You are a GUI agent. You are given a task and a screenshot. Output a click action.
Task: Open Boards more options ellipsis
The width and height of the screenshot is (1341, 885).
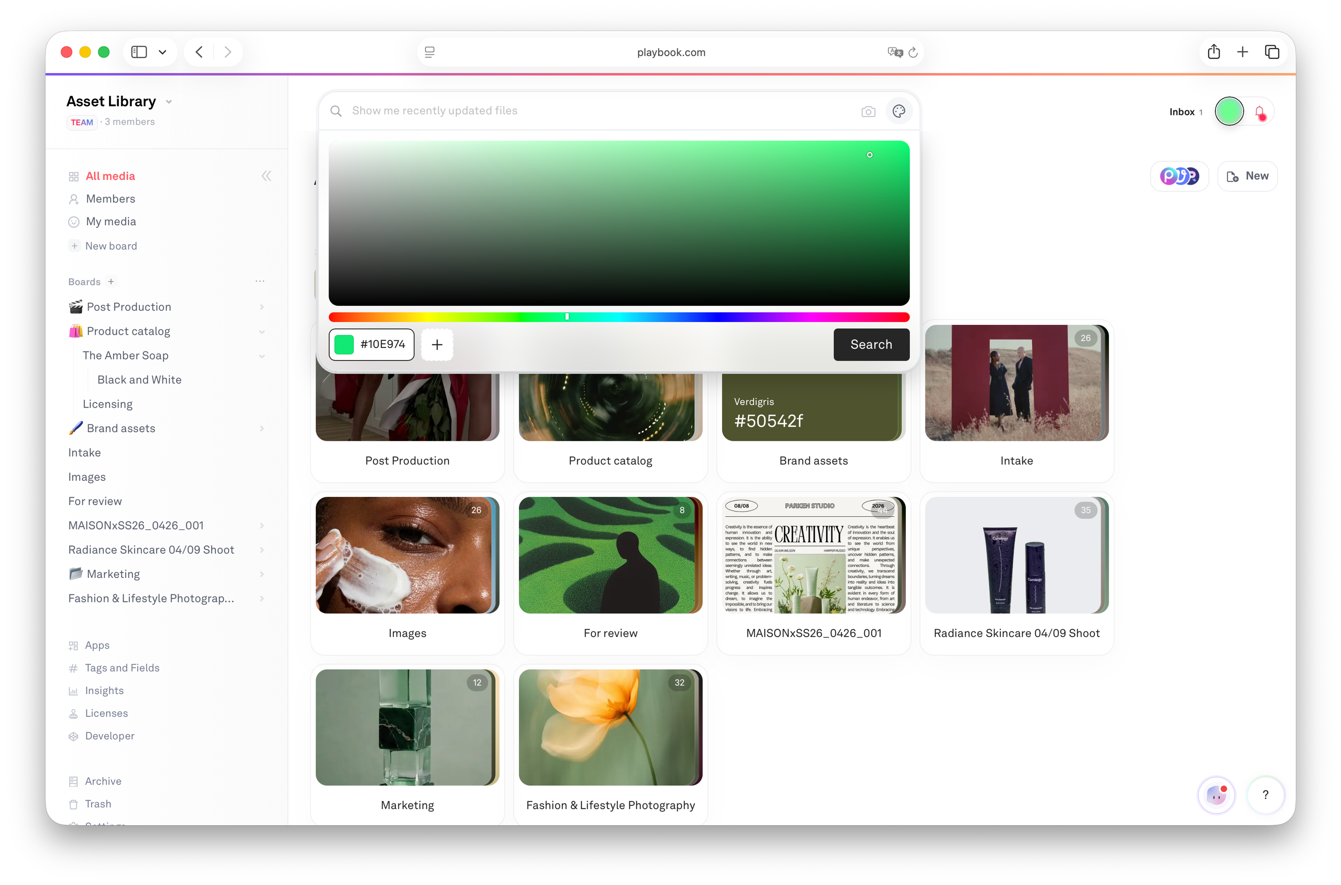(259, 281)
